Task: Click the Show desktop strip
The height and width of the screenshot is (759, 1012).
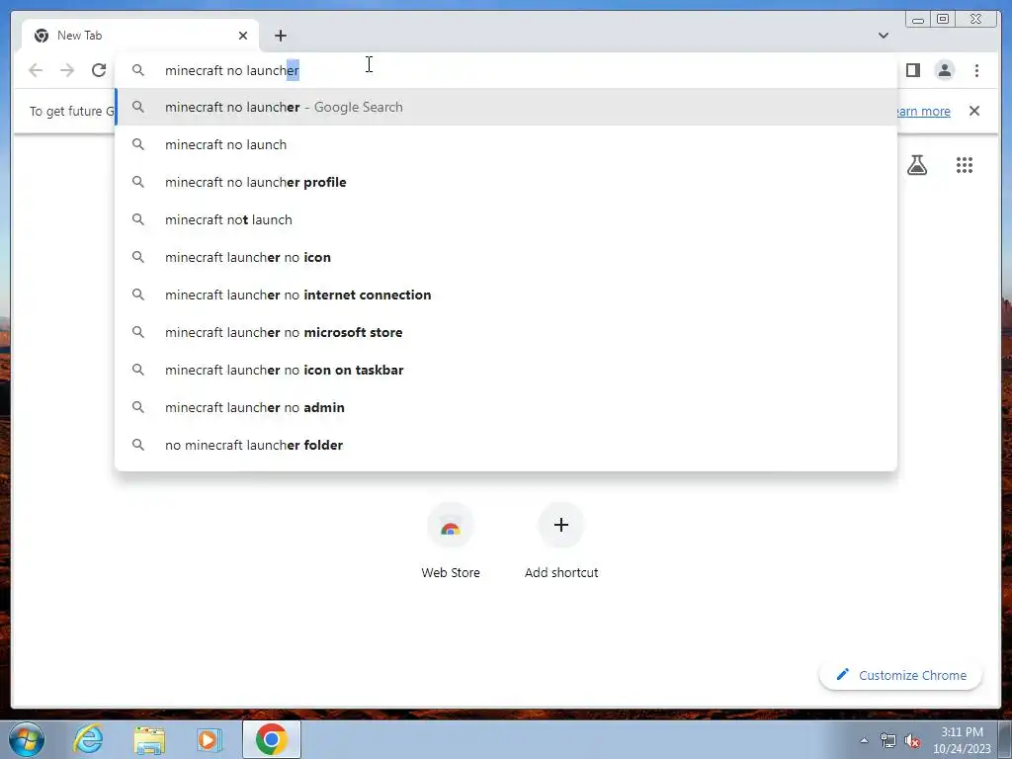Action: 1005,740
